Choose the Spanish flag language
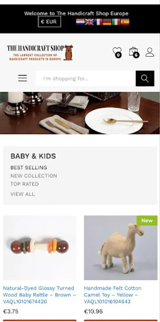The height and width of the screenshot is (322, 160). (125, 22)
